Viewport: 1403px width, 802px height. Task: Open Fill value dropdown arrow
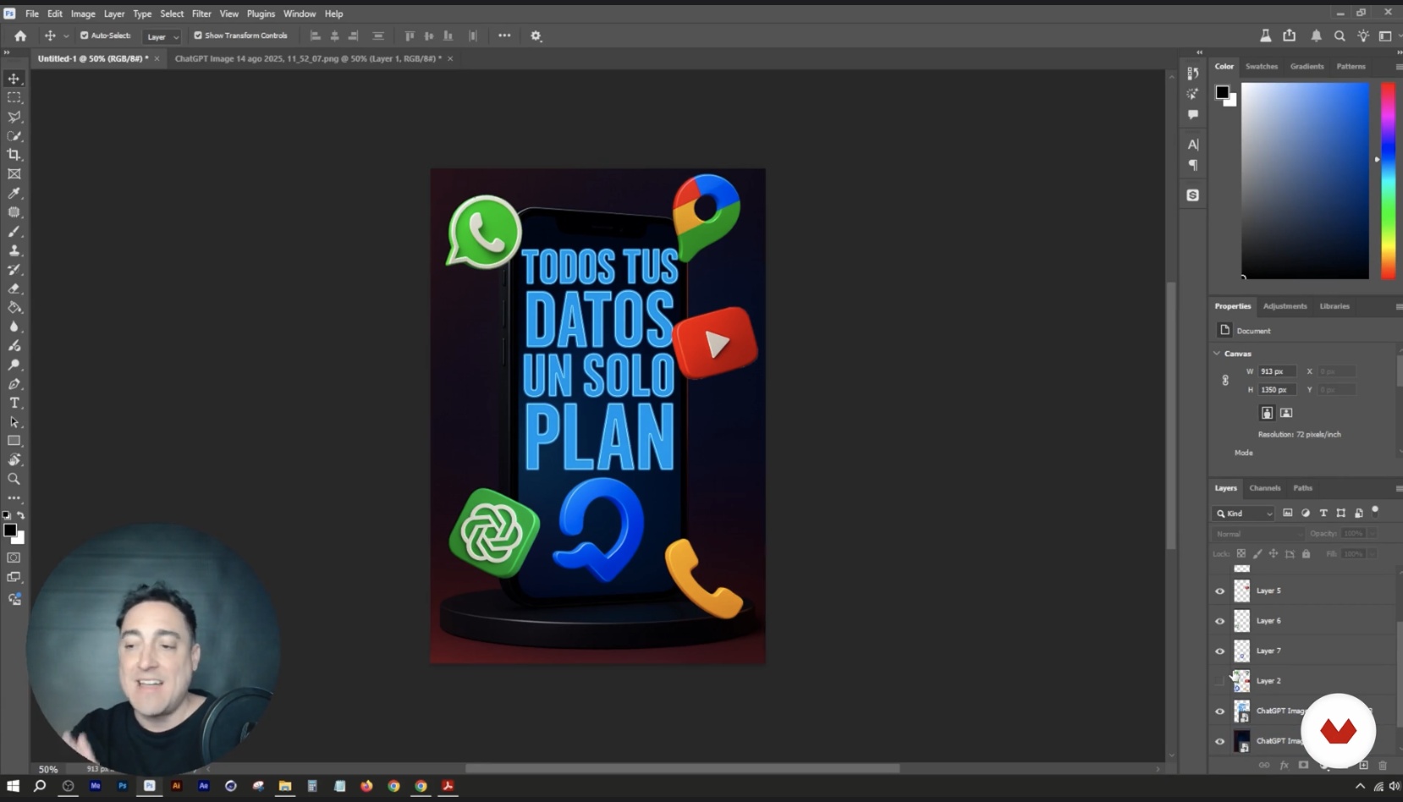pos(1373,554)
